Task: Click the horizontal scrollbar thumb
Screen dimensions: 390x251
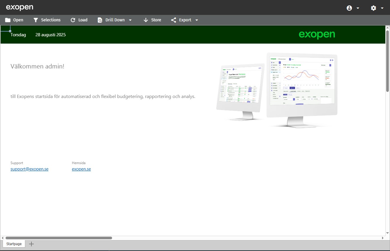Action: (x=59, y=238)
